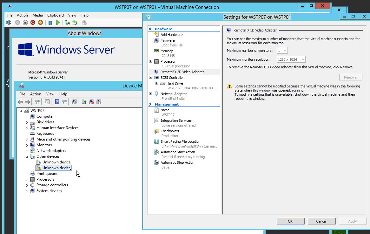The height and width of the screenshot is (234, 370).
Task: Take a checkpoint of the VM
Action: 67,23
